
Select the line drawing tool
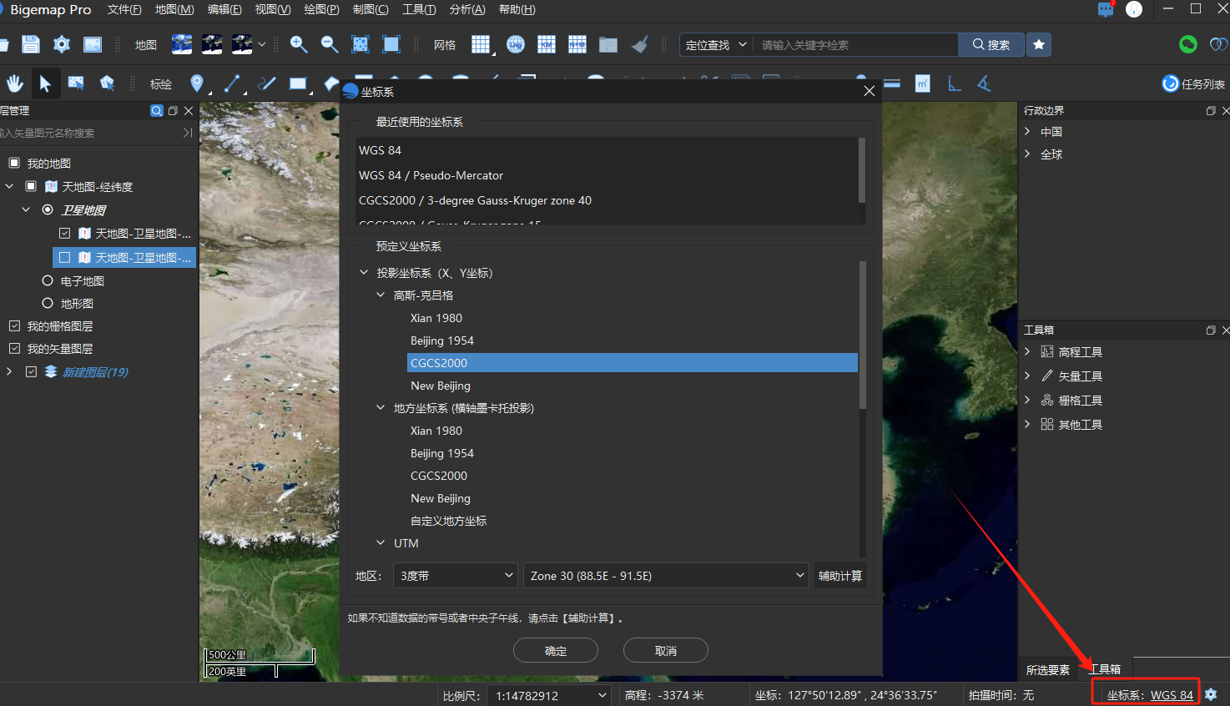tap(232, 83)
